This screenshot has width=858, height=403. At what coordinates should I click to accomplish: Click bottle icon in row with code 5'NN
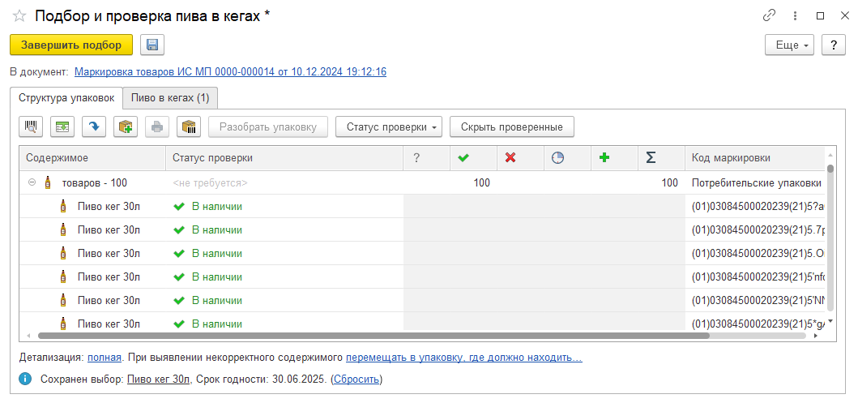coord(63,301)
